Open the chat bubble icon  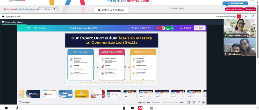[132, 108]
